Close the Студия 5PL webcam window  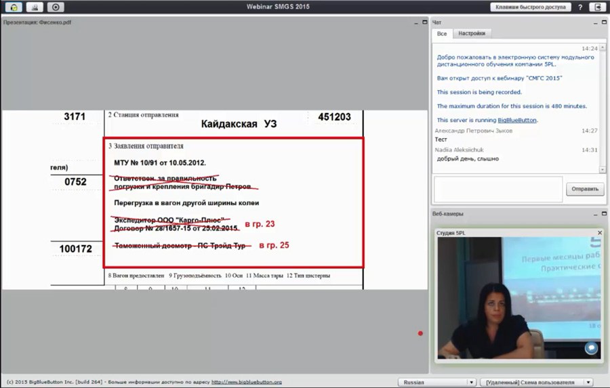[x=599, y=232]
